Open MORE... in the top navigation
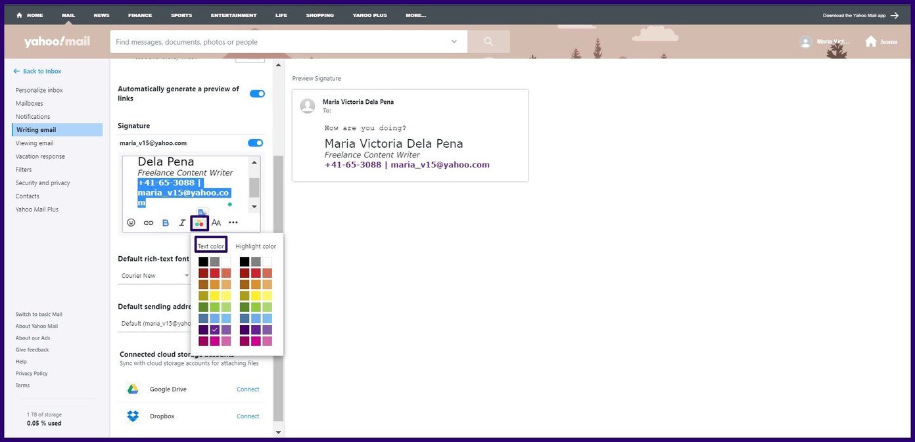The image size is (915, 442). (x=415, y=15)
